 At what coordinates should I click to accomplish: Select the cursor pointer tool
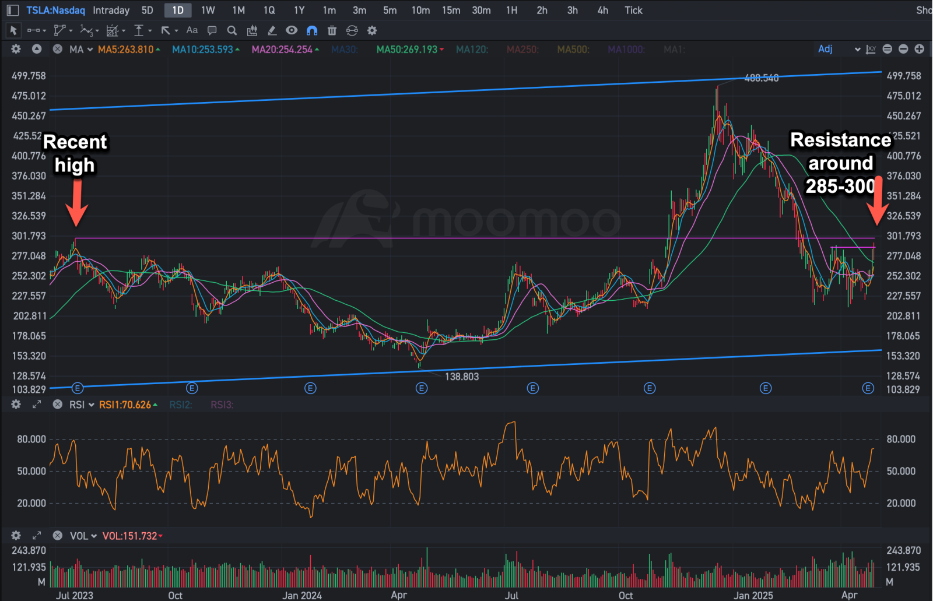pyautogui.click(x=13, y=30)
